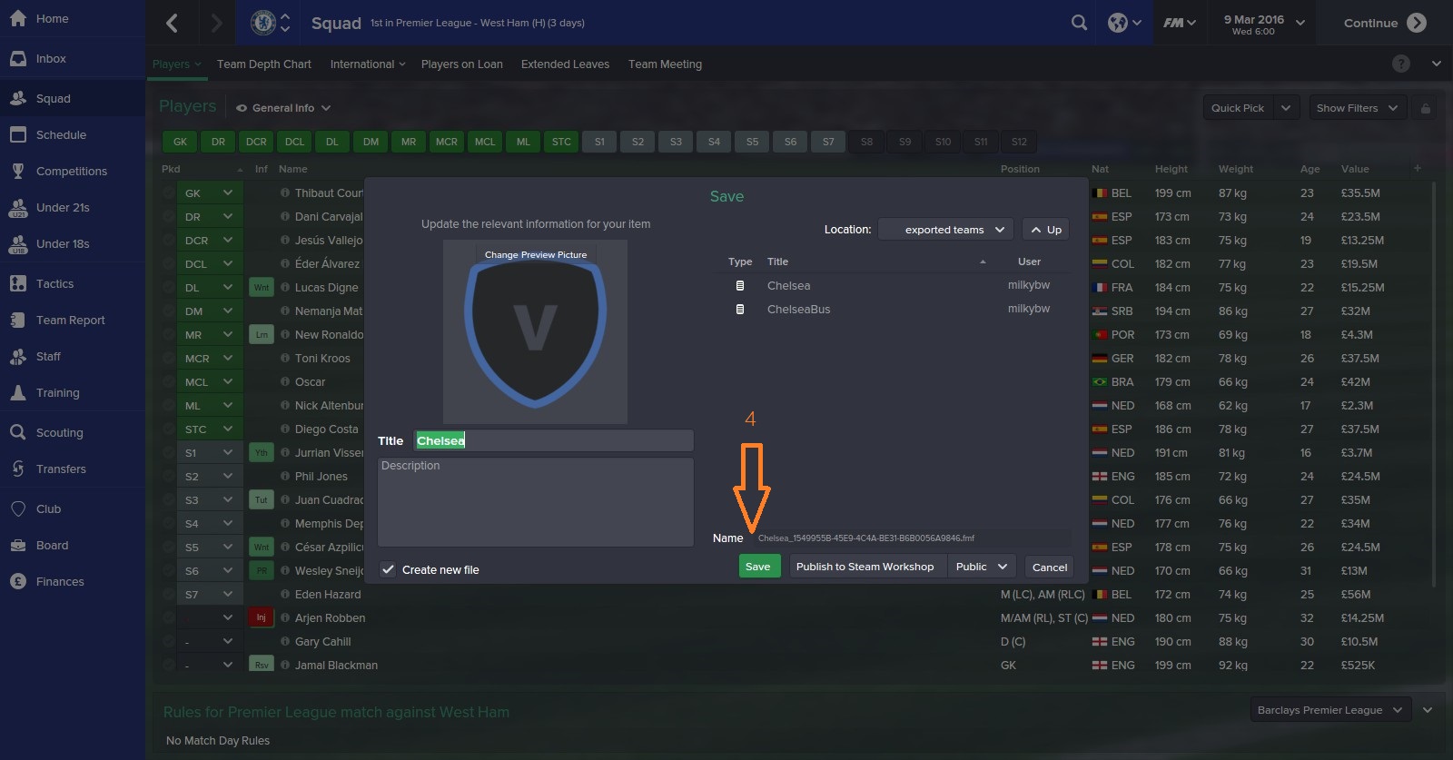Open the General Info view dropdown
The height and width of the screenshot is (760, 1453).
(283, 108)
